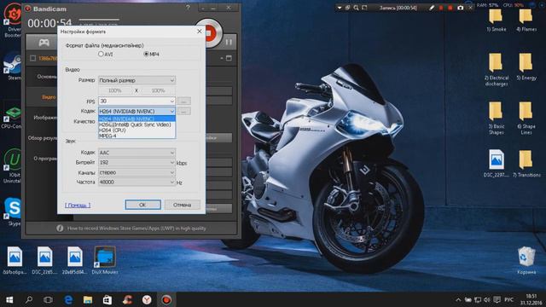The image size is (546, 307).
Task: Open the audio codec dropdown AAC
Action: [x=136, y=153]
